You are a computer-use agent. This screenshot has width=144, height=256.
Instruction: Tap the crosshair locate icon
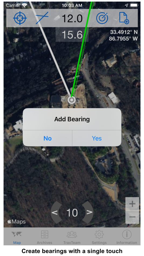click(20, 18)
